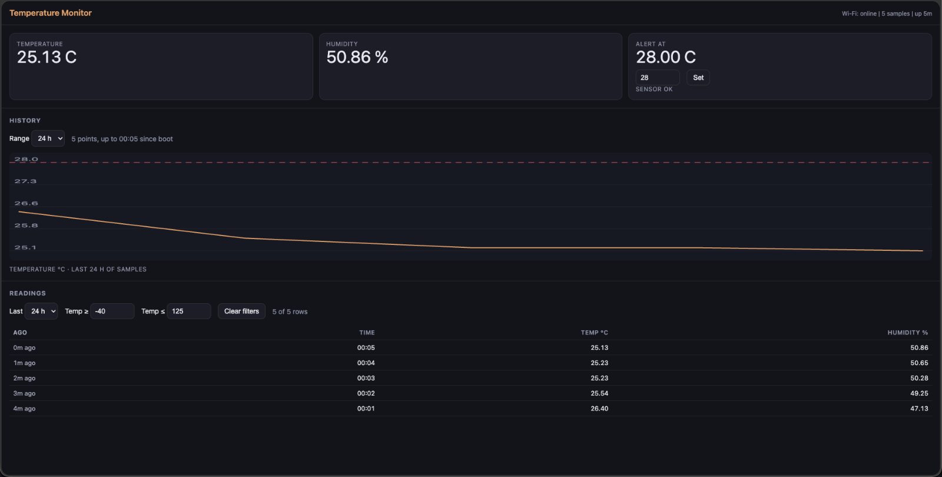Click '5 points, up to 00:05 since boot' text

tap(122, 139)
